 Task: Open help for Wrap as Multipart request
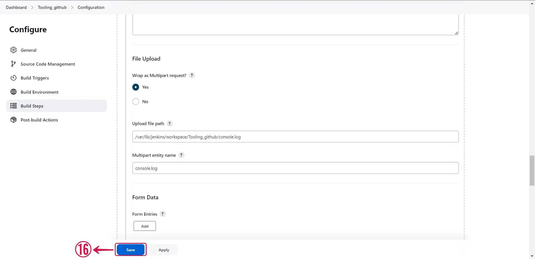192,75
